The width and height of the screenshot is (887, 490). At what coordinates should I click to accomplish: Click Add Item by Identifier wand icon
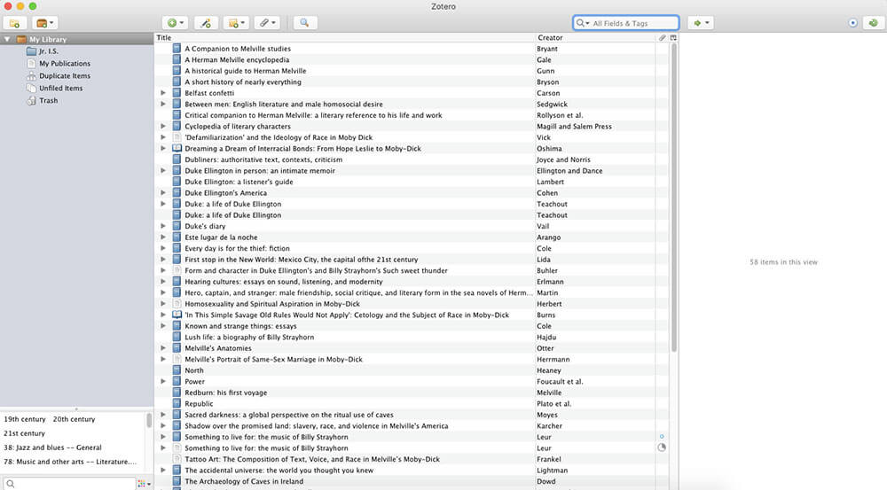click(206, 23)
